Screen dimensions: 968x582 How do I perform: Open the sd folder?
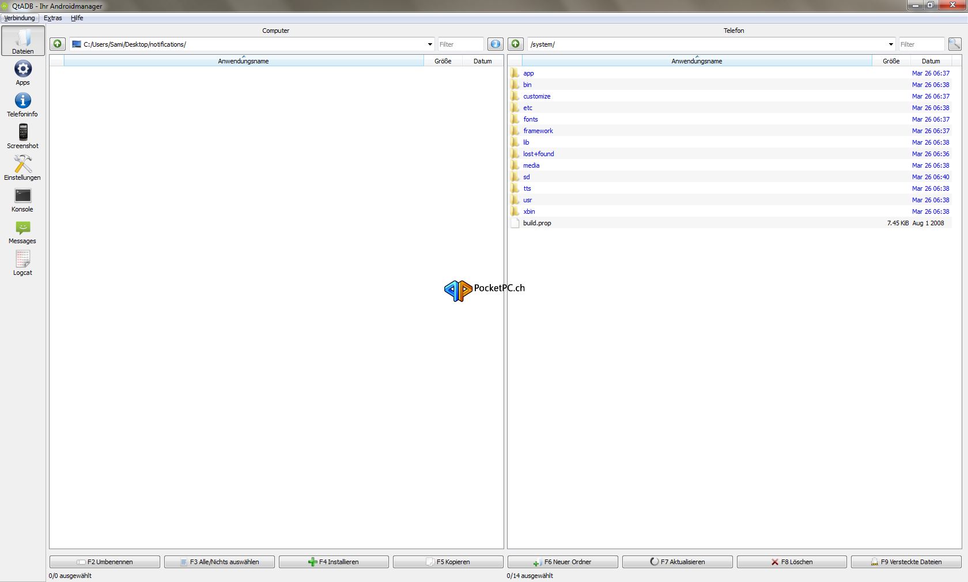coord(526,177)
